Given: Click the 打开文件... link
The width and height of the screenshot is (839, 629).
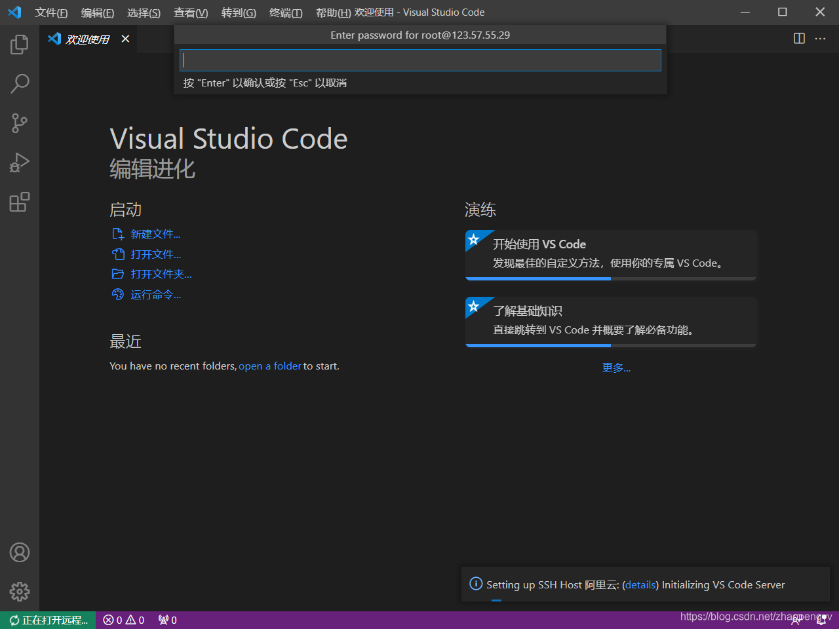Looking at the screenshot, I should [155, 254].
